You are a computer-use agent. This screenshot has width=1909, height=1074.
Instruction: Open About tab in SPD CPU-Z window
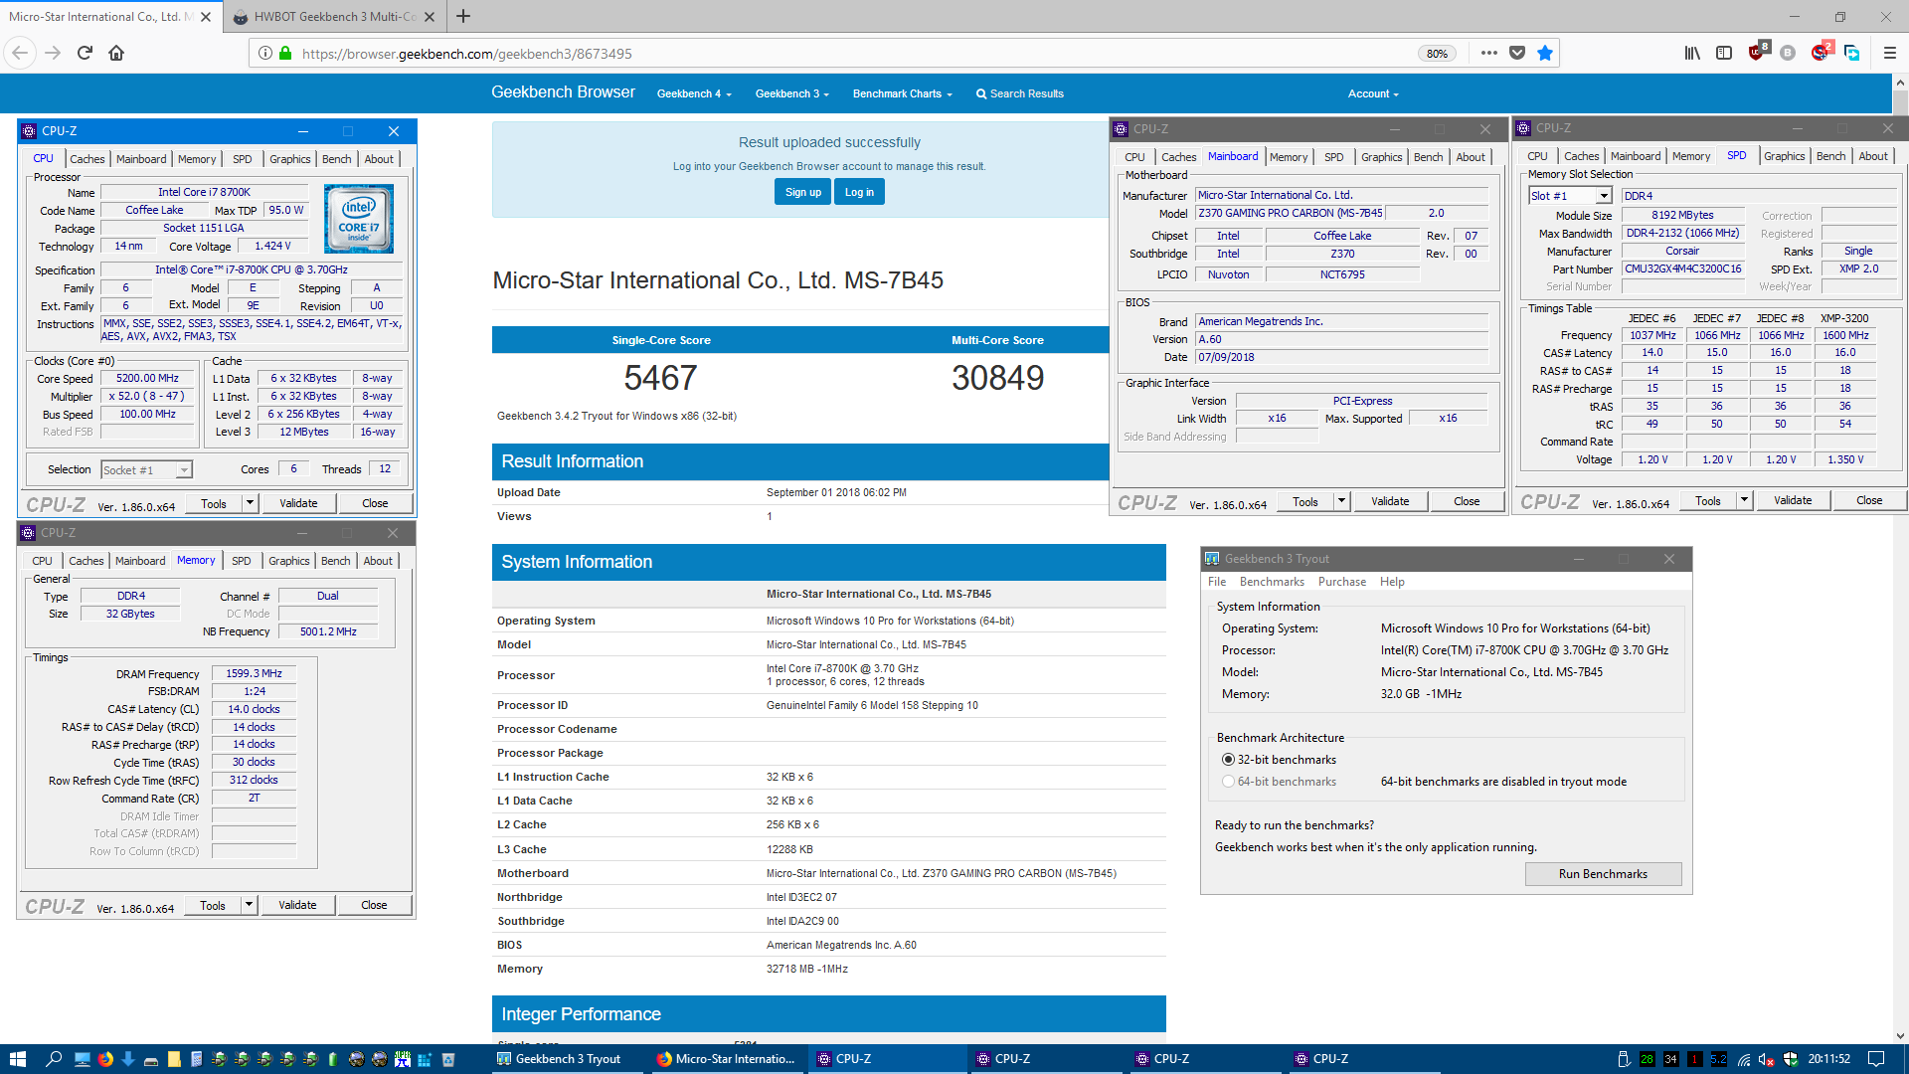click(x=1872, y=156)
